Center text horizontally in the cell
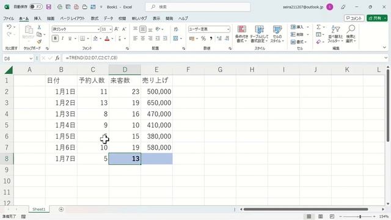This screenshot has width=391, height=220. click(142, 38)
